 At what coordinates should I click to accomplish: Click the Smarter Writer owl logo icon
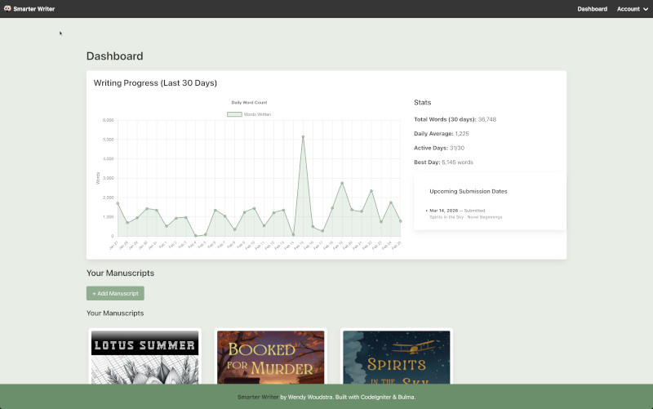(x=7, y=9)
